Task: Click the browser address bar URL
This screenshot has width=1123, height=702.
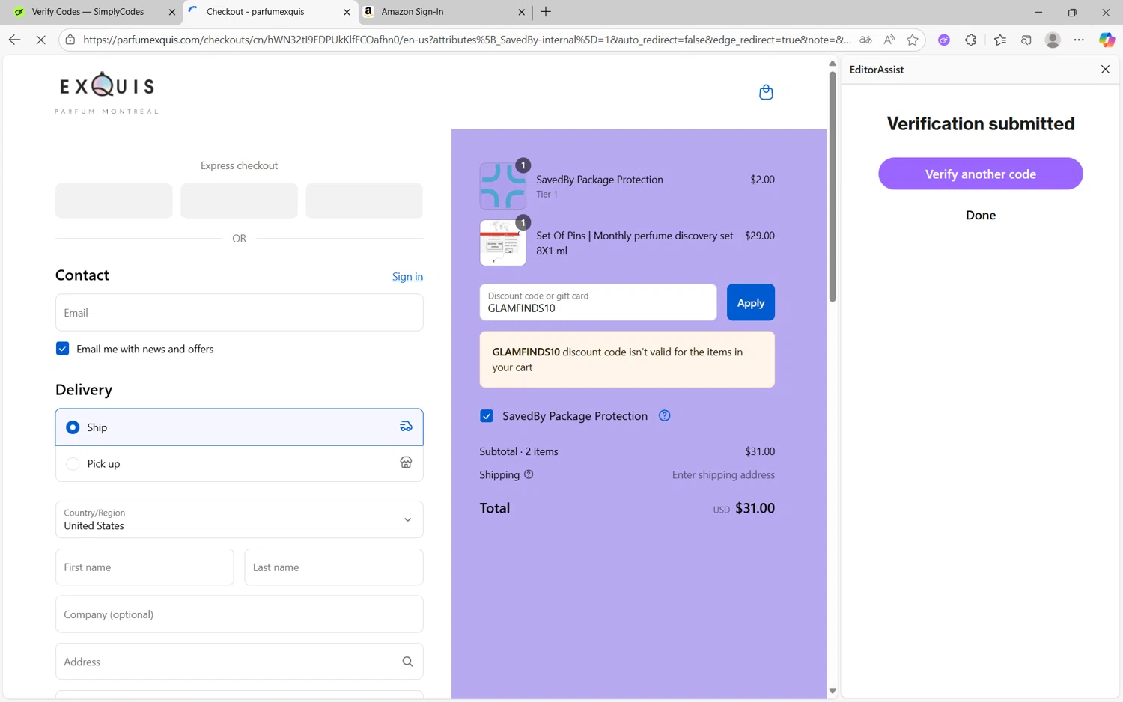Action: (467, 40)
